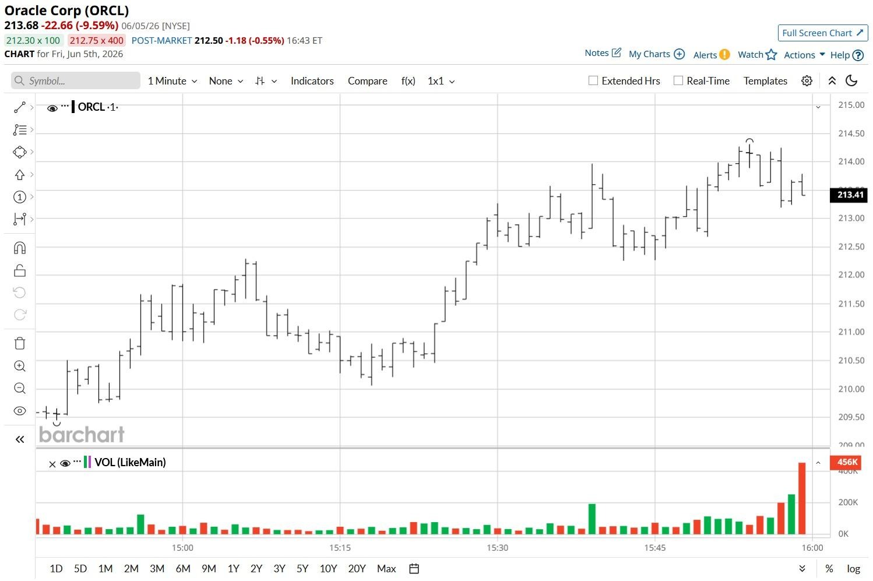Screen dimensions: 873x581
Task: Select the numbered annotation tool
Action: [19, 197]
